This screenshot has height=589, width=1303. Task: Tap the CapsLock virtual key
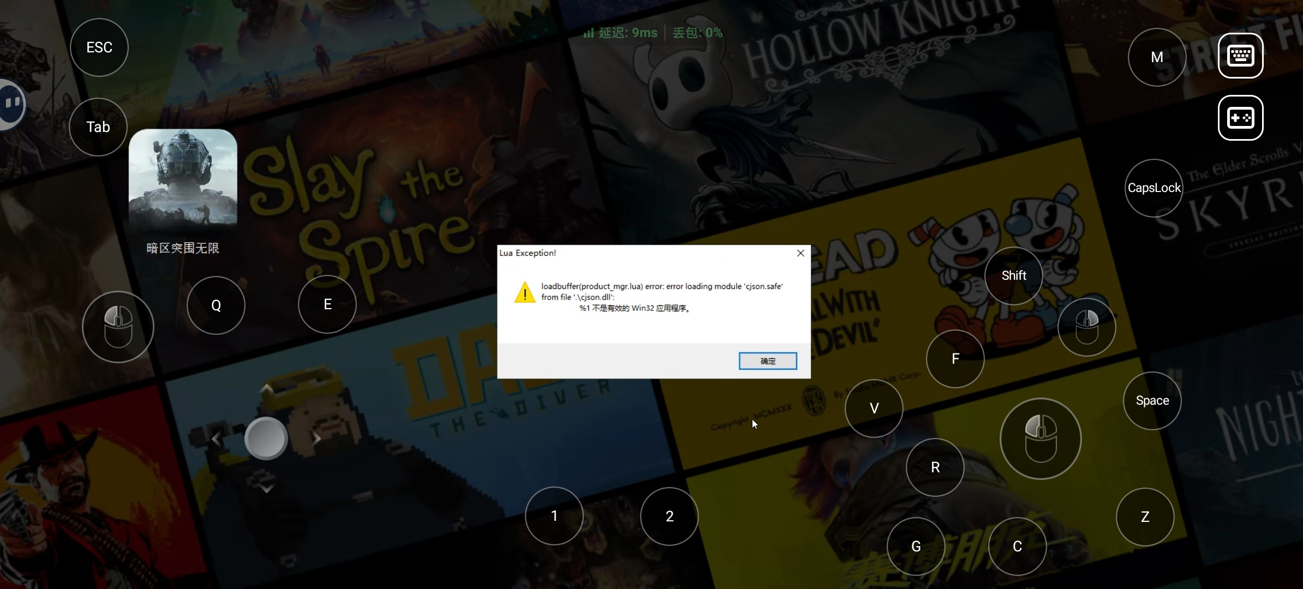click(1154, 188)
